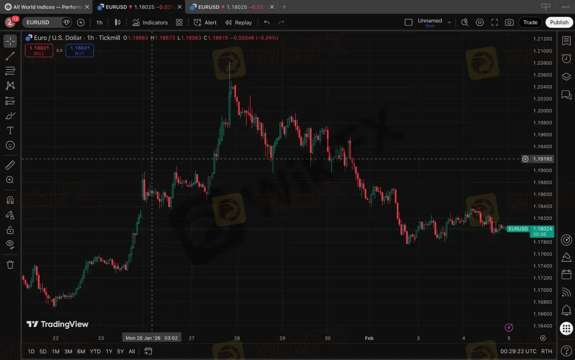The height and width of the screenshot is (360, 575).
Task: Toggle lock all drawings
Action: point(10,230)
